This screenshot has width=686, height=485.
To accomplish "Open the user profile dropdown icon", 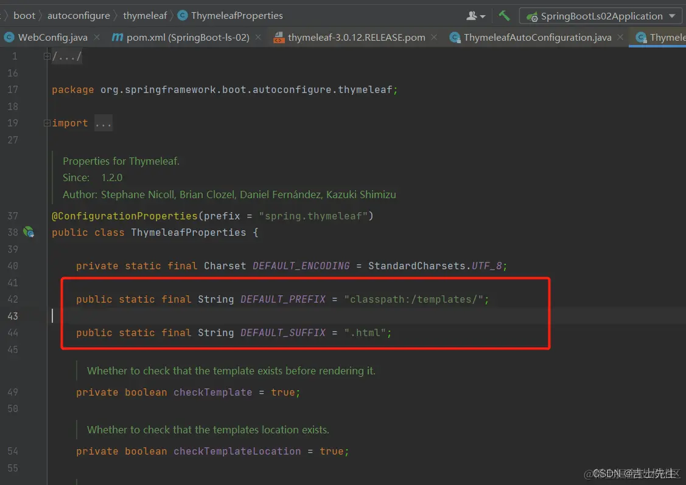I will pos(476,16).
